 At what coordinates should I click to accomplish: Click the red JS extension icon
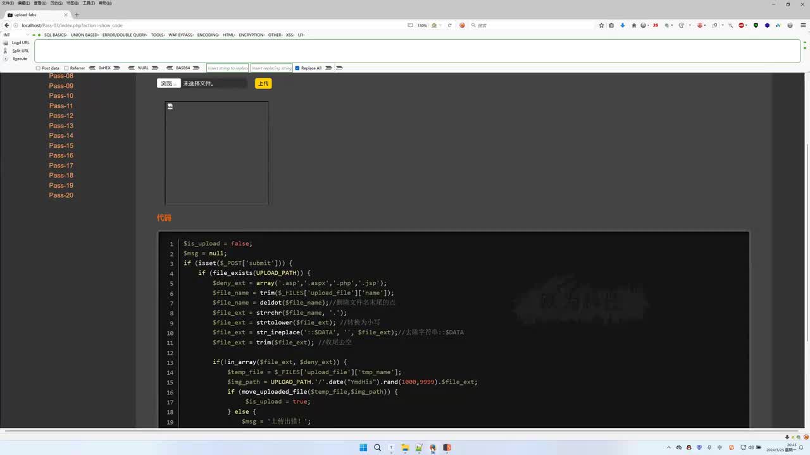point(656,25)
